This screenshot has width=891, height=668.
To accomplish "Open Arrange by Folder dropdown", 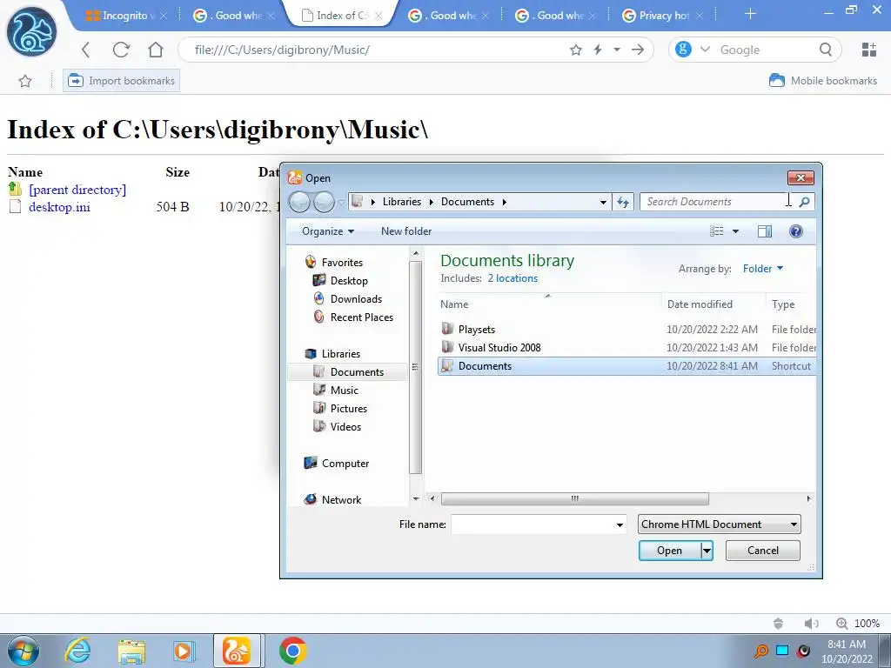I will pyautogui.click(x=763, y=269).
